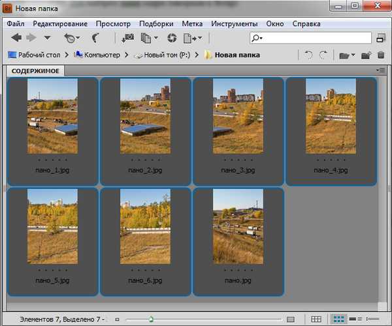
Task: Select thumbnail пано_1.jpg
Action: 52,116
